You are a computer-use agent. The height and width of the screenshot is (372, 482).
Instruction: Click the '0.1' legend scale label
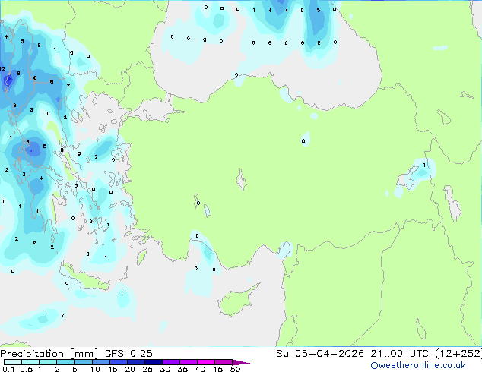pos(8,369)
